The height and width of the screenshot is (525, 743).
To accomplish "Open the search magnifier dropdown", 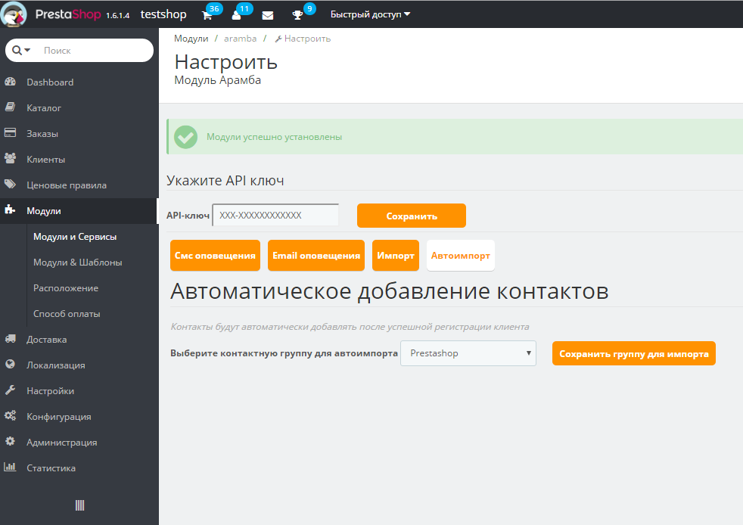I will [x=21, y=50].
